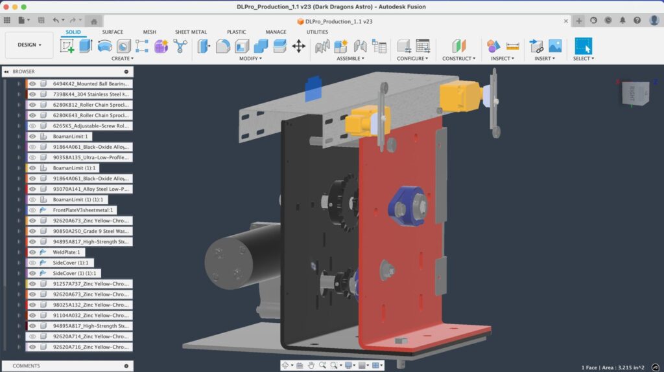The height and width of the screenshot is (372, 664).
Task: Open the CREATE dropdown menu
Action: coord(123,58)
